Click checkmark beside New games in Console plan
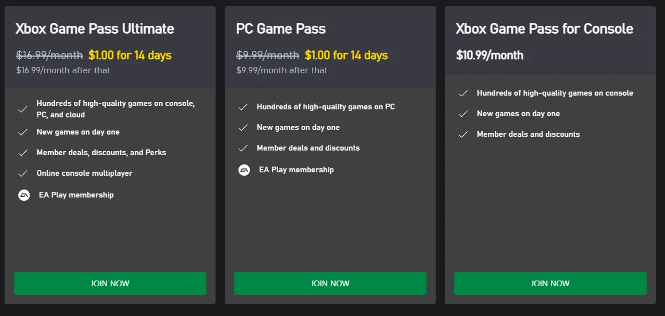Viewport: 665px width, 316px height. click(463, 114)
